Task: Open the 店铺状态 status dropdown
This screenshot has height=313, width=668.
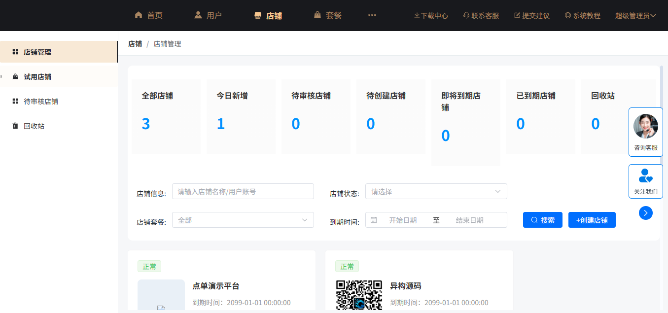Action: click(x=436, y=191)
